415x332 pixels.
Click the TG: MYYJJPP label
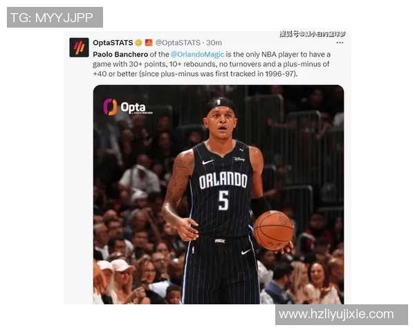coord(55,17)
